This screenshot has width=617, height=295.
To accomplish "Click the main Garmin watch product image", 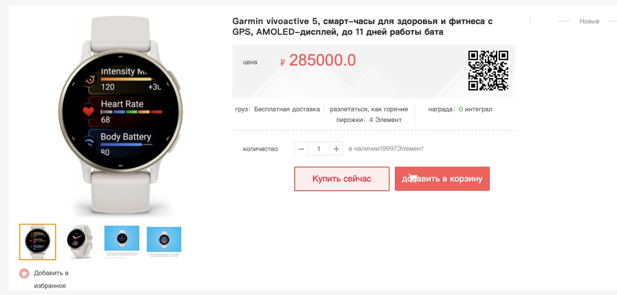I will click(x=120, y=115).
